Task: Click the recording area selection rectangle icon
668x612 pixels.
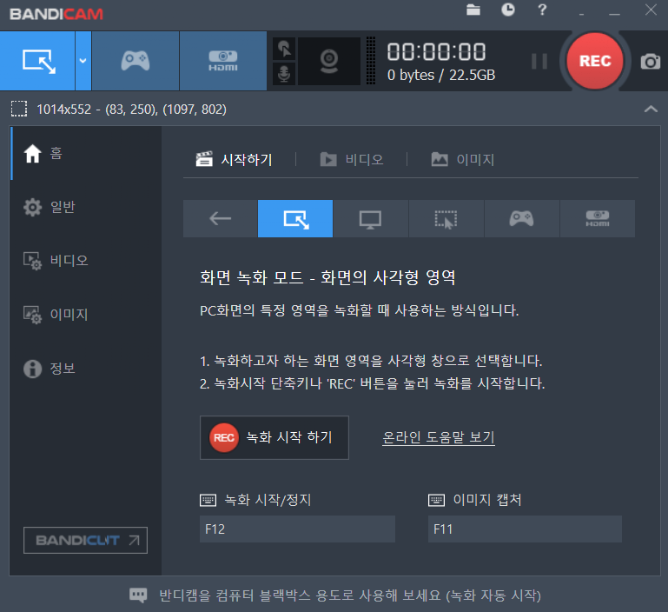Action: [x=19, y=110]
